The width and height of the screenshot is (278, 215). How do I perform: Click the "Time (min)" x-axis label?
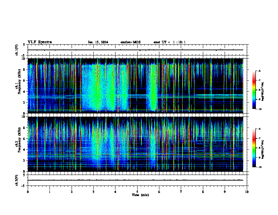click(140, 195)
